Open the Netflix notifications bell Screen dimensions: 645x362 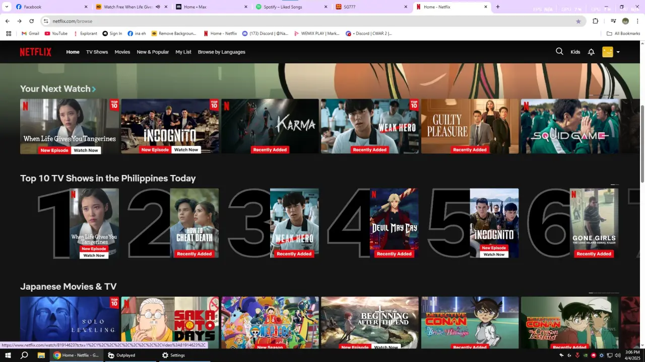591,52
